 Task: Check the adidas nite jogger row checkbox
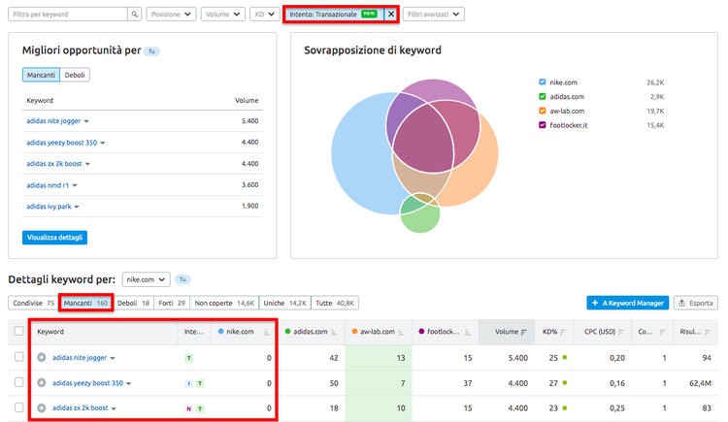coord(18,357)
